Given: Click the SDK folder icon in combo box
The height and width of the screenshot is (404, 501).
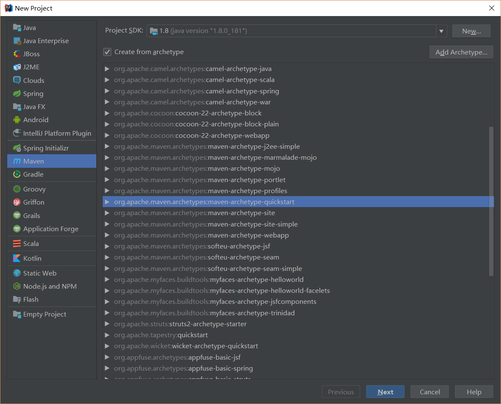Looking at the screenshot, I should click(154, 31).
